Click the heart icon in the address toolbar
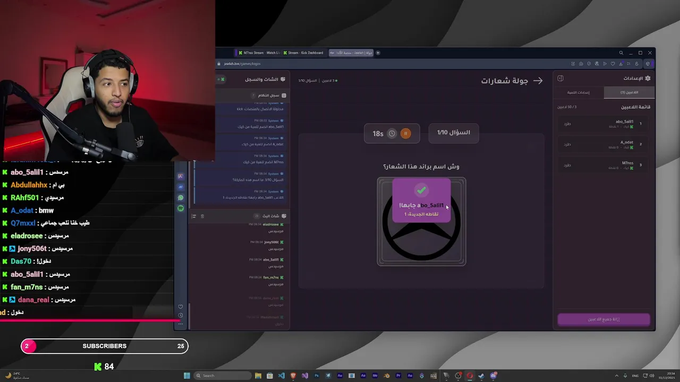 pyautogui.click(x=613, y=64)
